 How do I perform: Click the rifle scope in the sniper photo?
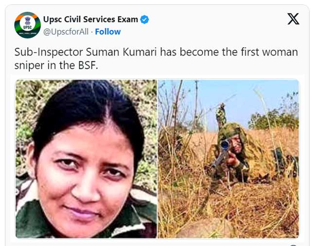[225, 145]
